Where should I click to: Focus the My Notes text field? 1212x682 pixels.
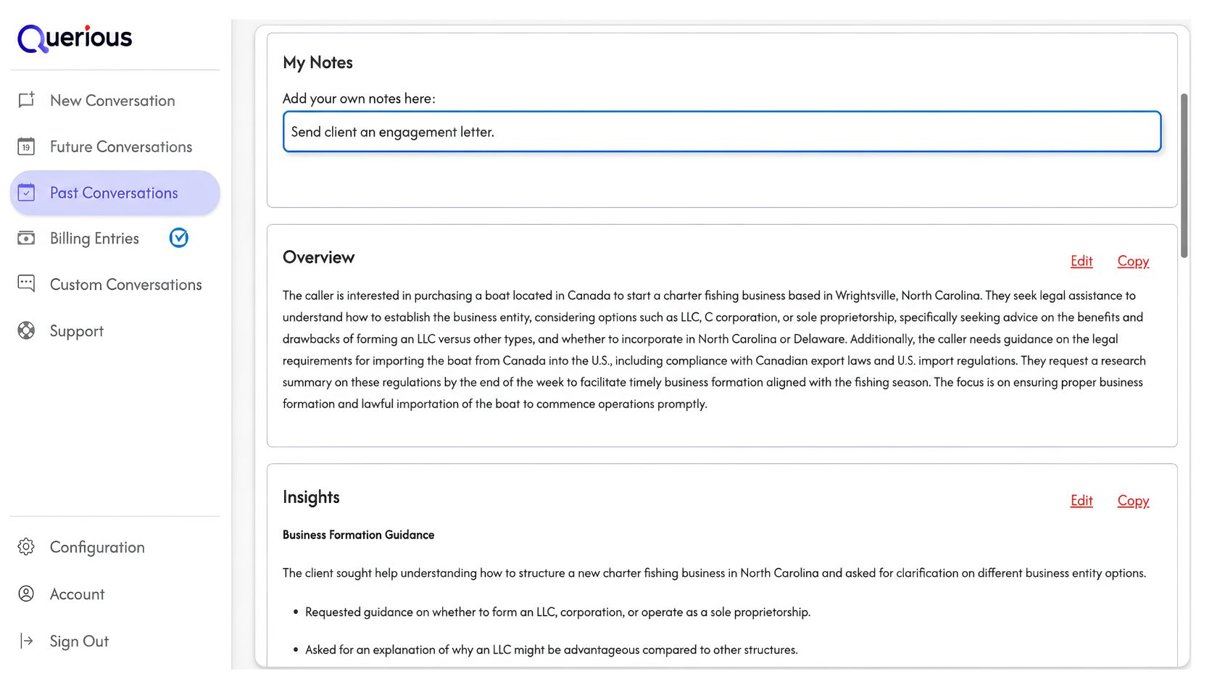(x=722, y=132)
